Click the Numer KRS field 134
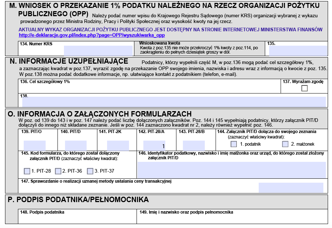332x228 pixels. pyautogui.click(x=98, y=51)
